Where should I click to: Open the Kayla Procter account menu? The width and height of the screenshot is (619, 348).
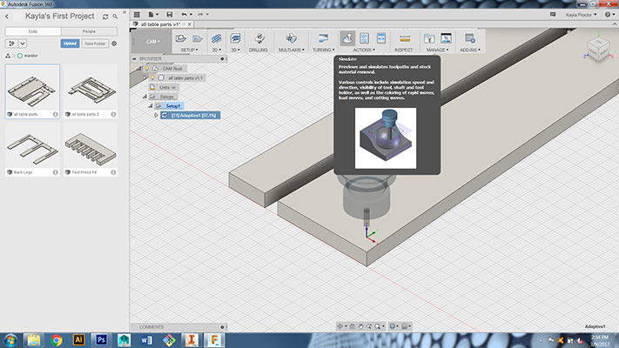tap(581, 15)
